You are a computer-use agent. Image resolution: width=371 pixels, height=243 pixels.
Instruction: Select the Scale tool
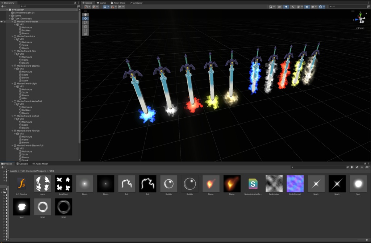tap(86, 26)
